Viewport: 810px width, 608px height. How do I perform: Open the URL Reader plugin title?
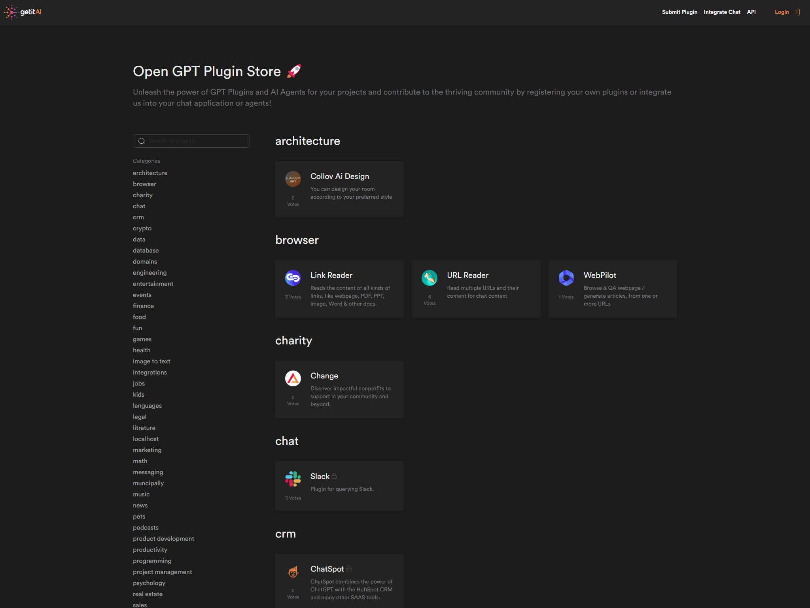[468, 275]
